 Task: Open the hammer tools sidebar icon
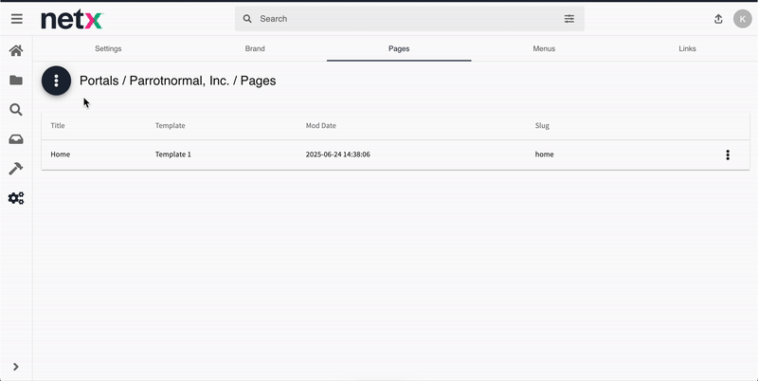[16, 169]
